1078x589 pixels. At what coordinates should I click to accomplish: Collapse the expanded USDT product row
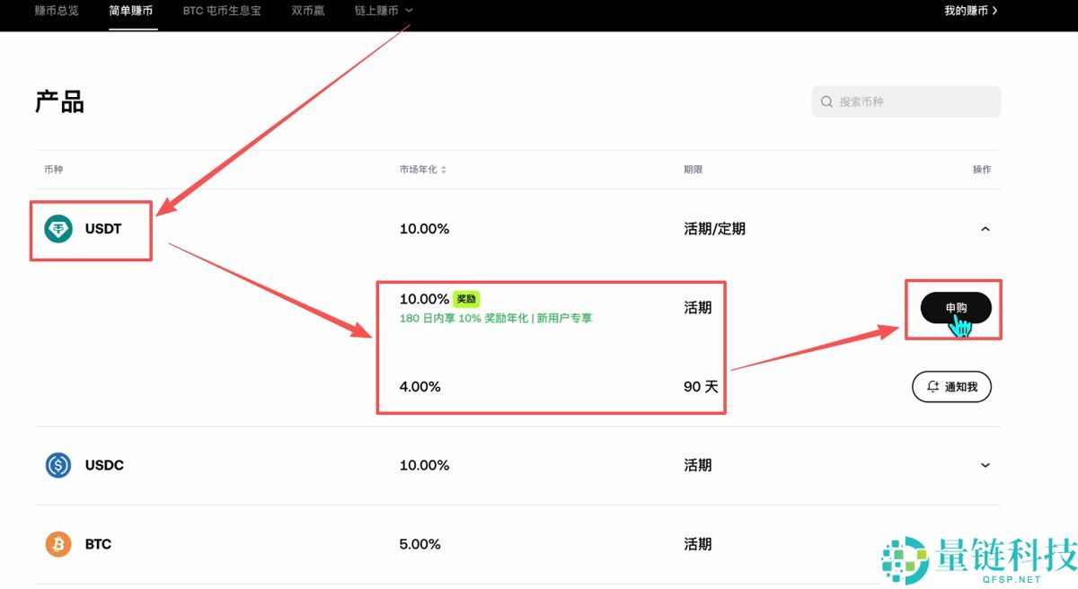(x=985, y=229)
